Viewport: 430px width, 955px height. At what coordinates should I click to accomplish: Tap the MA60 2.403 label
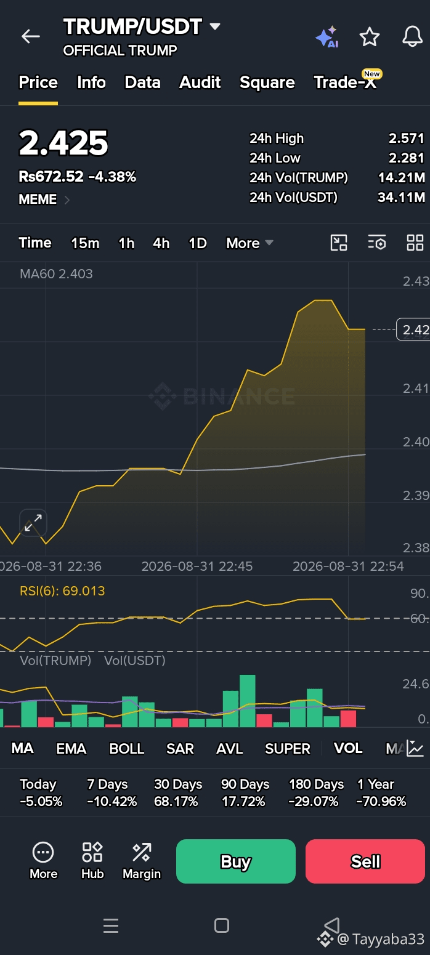coord(56,274)
